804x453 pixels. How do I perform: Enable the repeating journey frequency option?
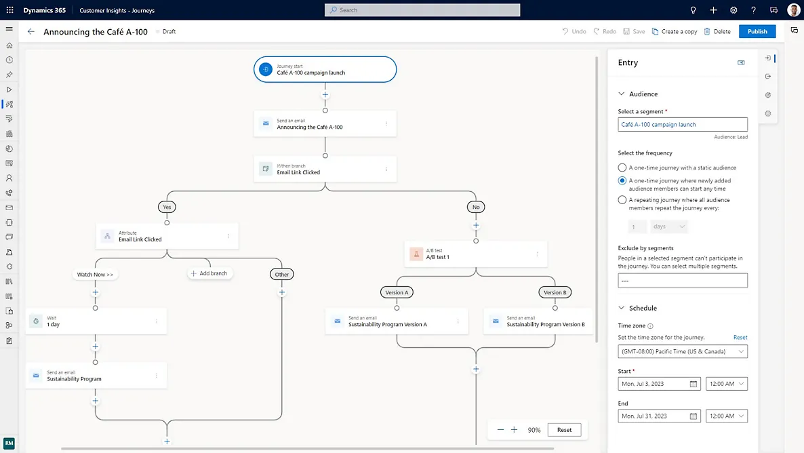pyautogui.click(x=622, y=199)
